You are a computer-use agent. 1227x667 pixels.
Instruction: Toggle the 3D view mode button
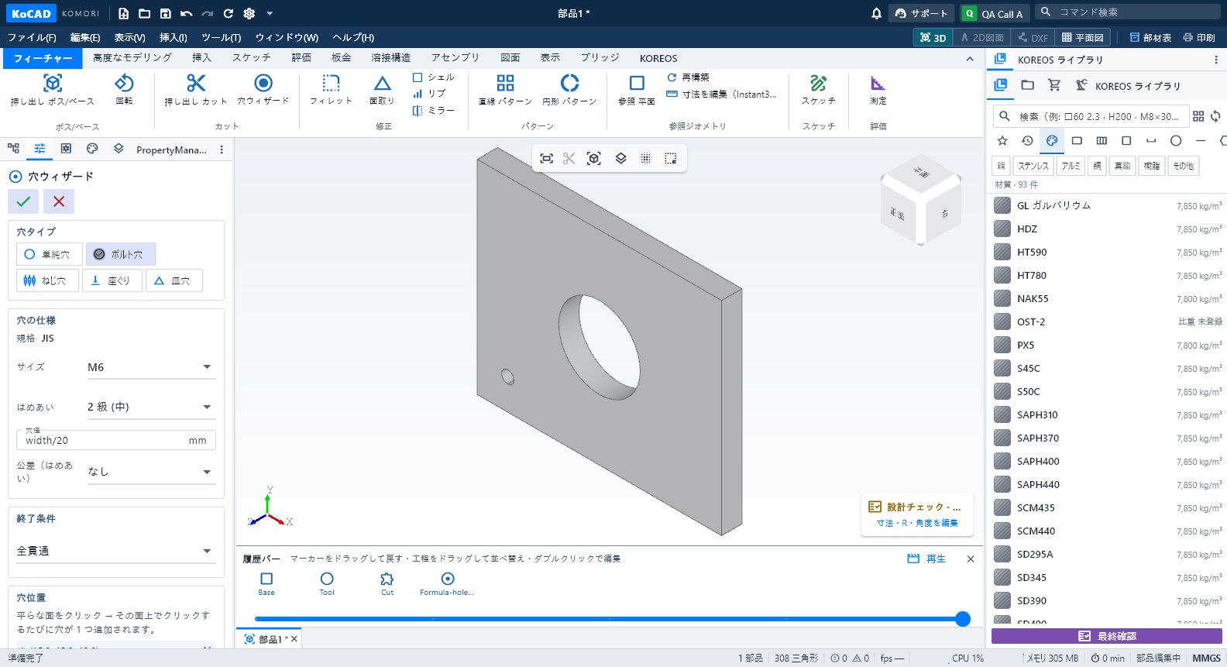pyautogui.click(x=933, y=37)
